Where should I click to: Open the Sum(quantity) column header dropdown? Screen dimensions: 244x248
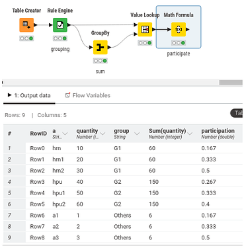190,134
